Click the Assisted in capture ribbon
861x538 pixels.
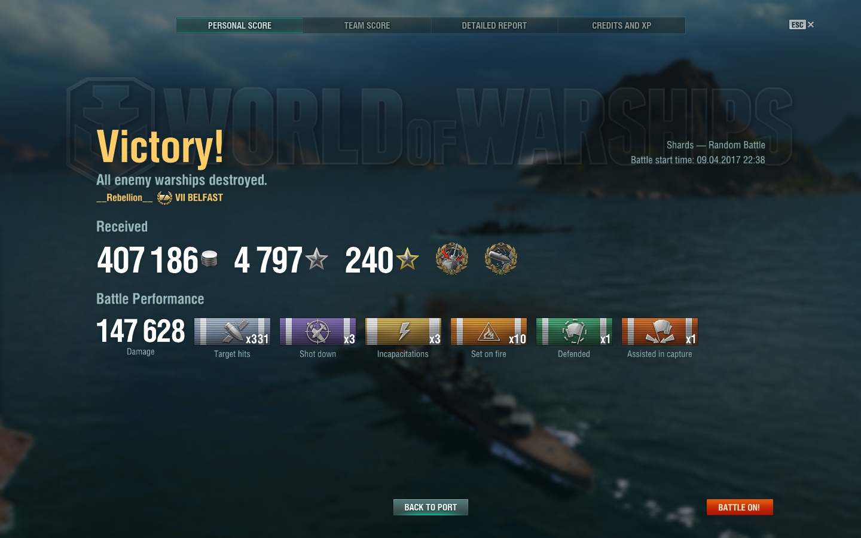tap(660, 332)
